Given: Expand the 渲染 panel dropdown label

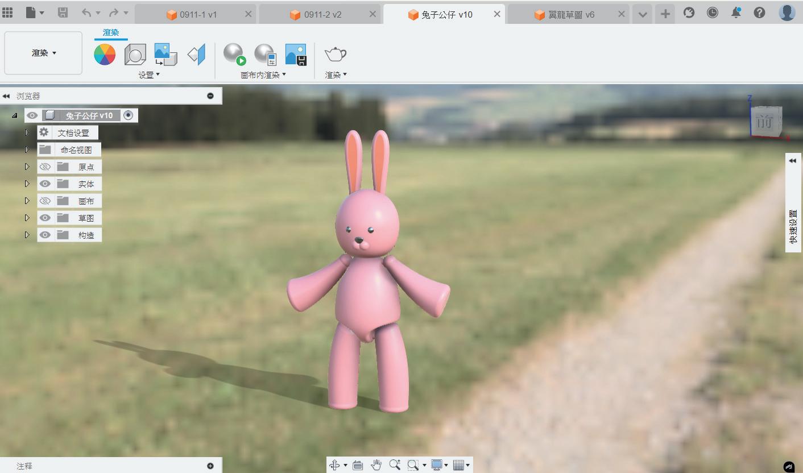Looking at the screenshot, I should pyautogui.click(x=336, y=74).
